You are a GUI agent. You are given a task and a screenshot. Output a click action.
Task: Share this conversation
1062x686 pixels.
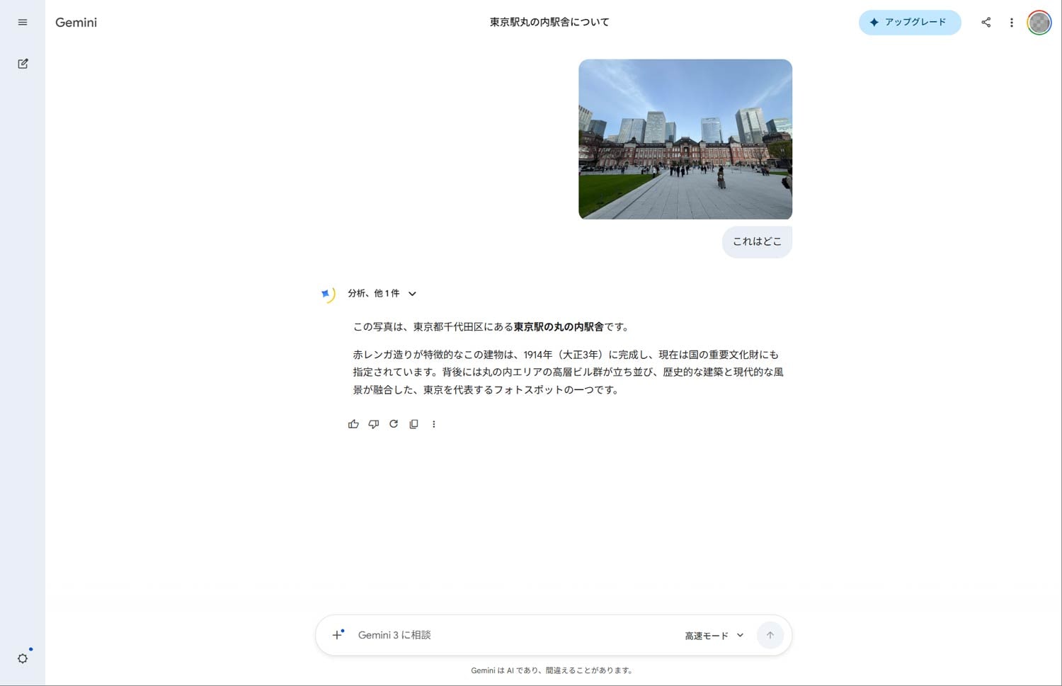(x=986, y=22)
